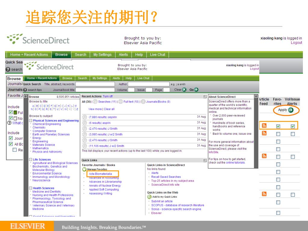Collapse the Health Sciences subject group
Image resolution: width=308 pixels, height=231 pixels.
(x=31, y=188)
